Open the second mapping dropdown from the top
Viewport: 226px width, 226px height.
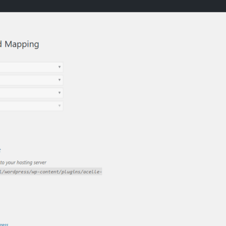(x=32, y=80)
